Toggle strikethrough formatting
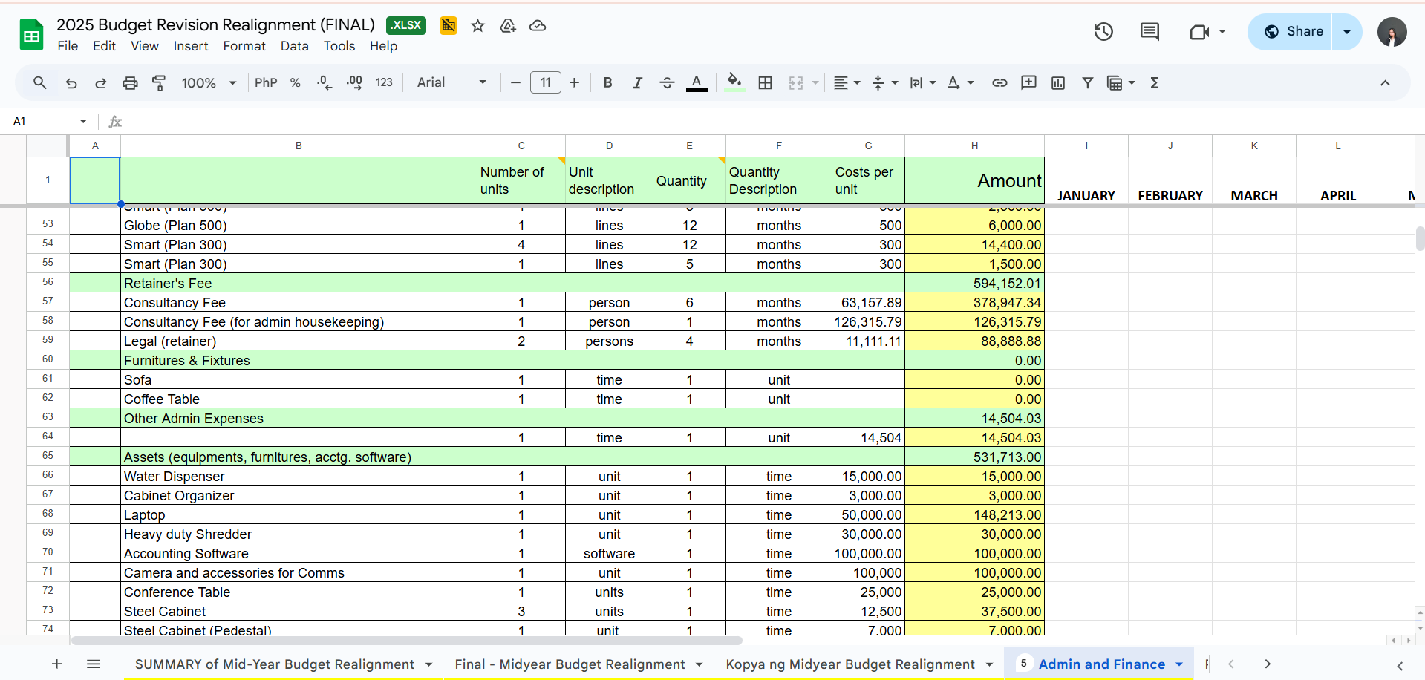The height and width of the screenshot is (680, 1425). pyautogui.click(x=667, y=83)
